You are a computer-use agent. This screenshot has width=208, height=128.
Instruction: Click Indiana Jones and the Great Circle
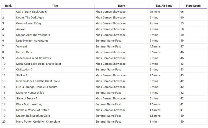click(38, 81)
